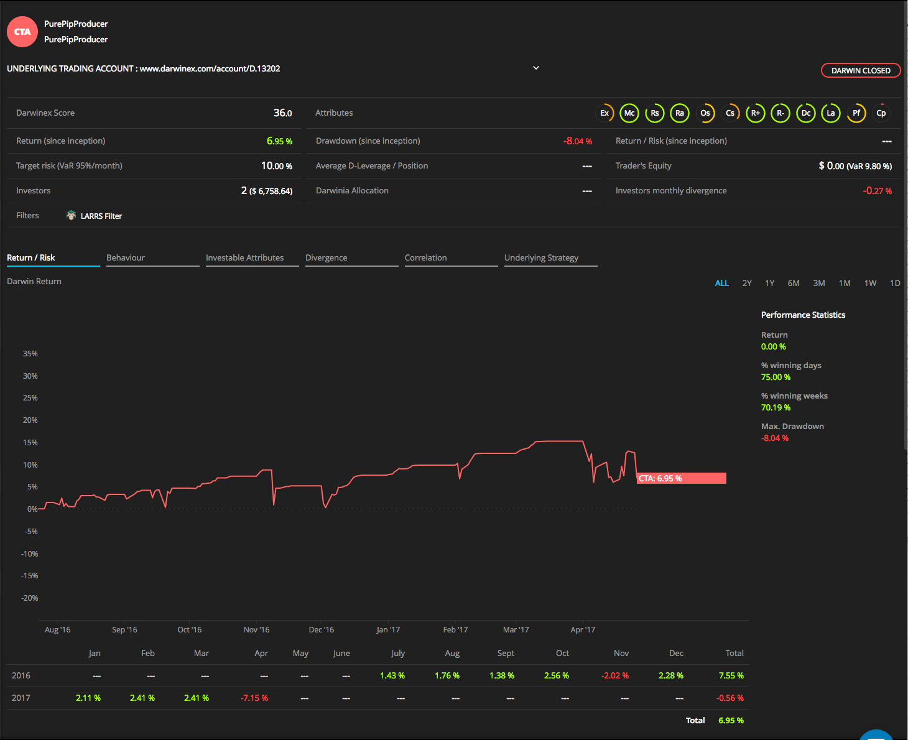Click the CTA: 6.95 % chart label
908x740 pixels.
pos(682,478)
